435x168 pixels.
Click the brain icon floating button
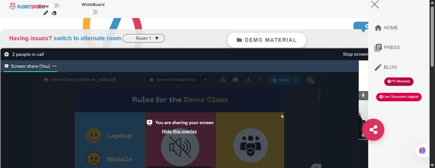pos(422,151)
